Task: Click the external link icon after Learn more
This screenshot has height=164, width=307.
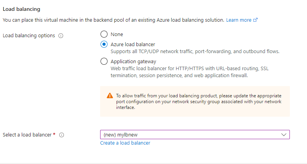Action: [x=256, y=20]
